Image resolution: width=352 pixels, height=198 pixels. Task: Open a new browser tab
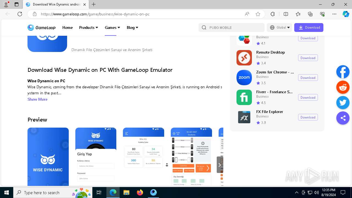[x=94, y=4]
